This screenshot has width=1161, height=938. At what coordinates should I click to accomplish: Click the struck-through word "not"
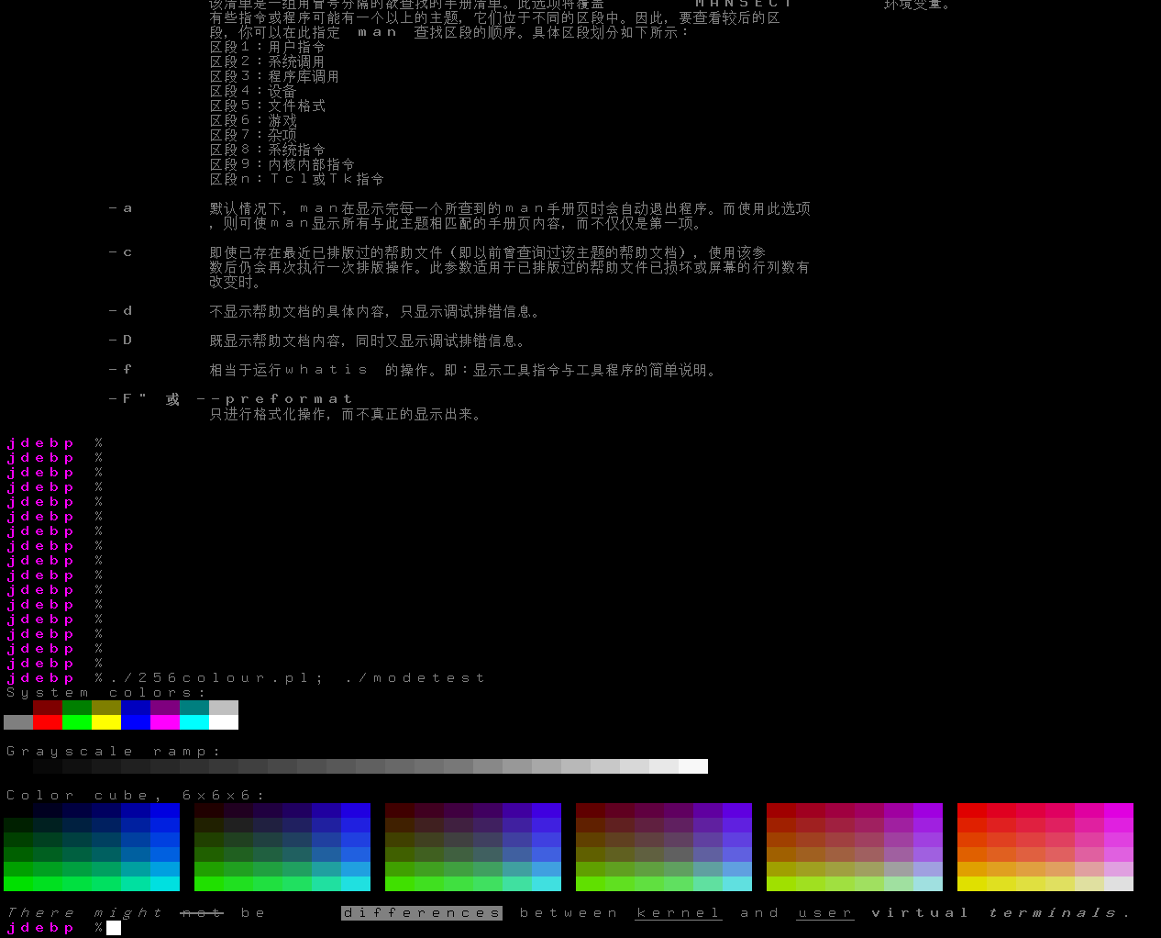point(202,913)
